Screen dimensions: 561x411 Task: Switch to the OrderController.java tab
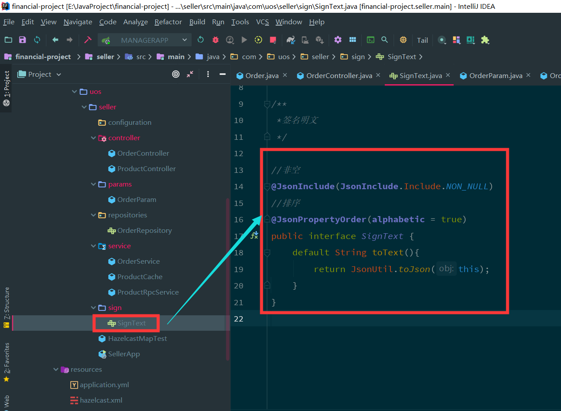tap(339, 75)
